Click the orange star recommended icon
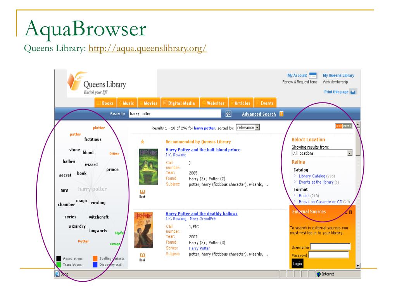397x298 pixels. (x=143, y=142)
